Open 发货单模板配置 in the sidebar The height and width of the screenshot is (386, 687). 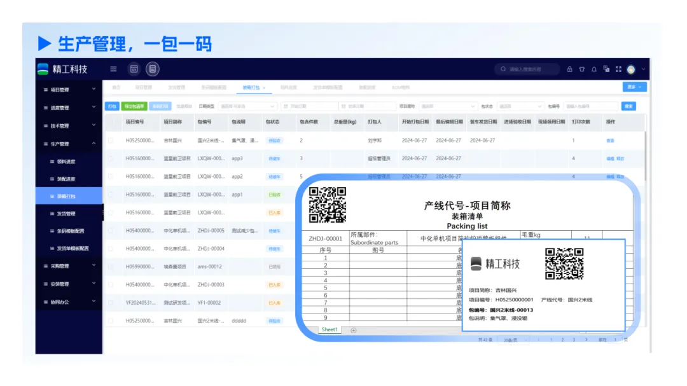[x=69, y=249]
